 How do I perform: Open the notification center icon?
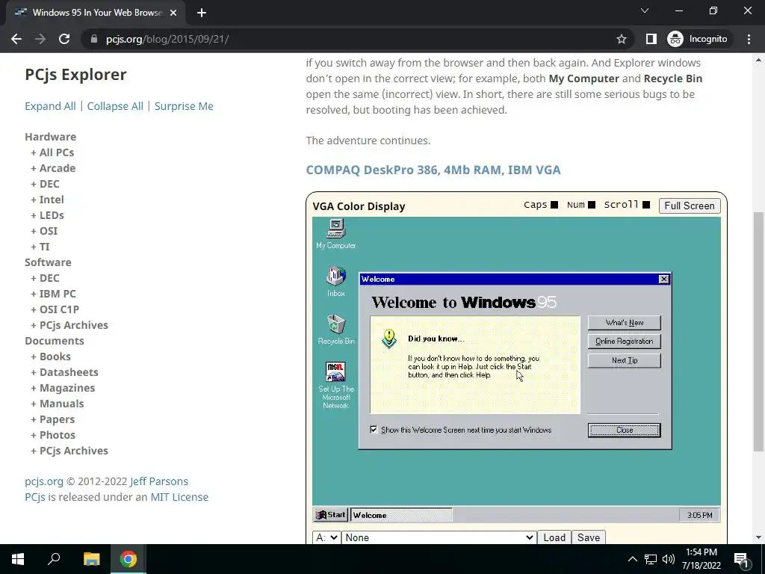(x=741, y=559)
